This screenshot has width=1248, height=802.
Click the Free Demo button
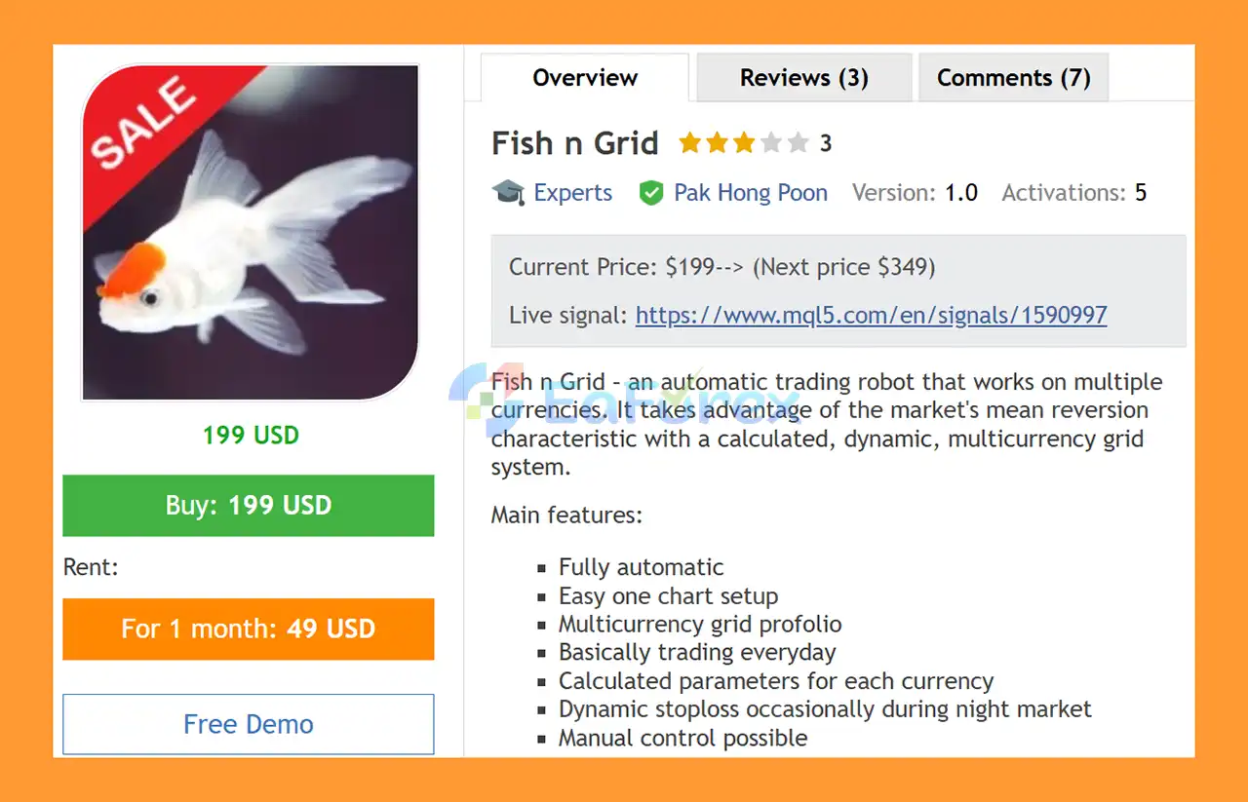click(x=249, y=724)
